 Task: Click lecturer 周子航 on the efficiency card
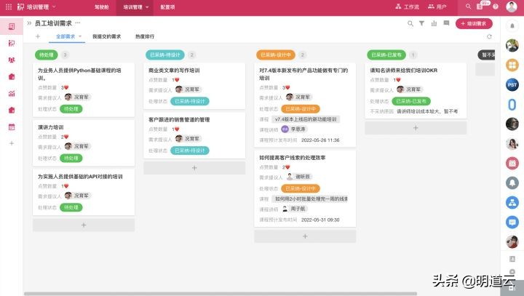coord(294,209)
